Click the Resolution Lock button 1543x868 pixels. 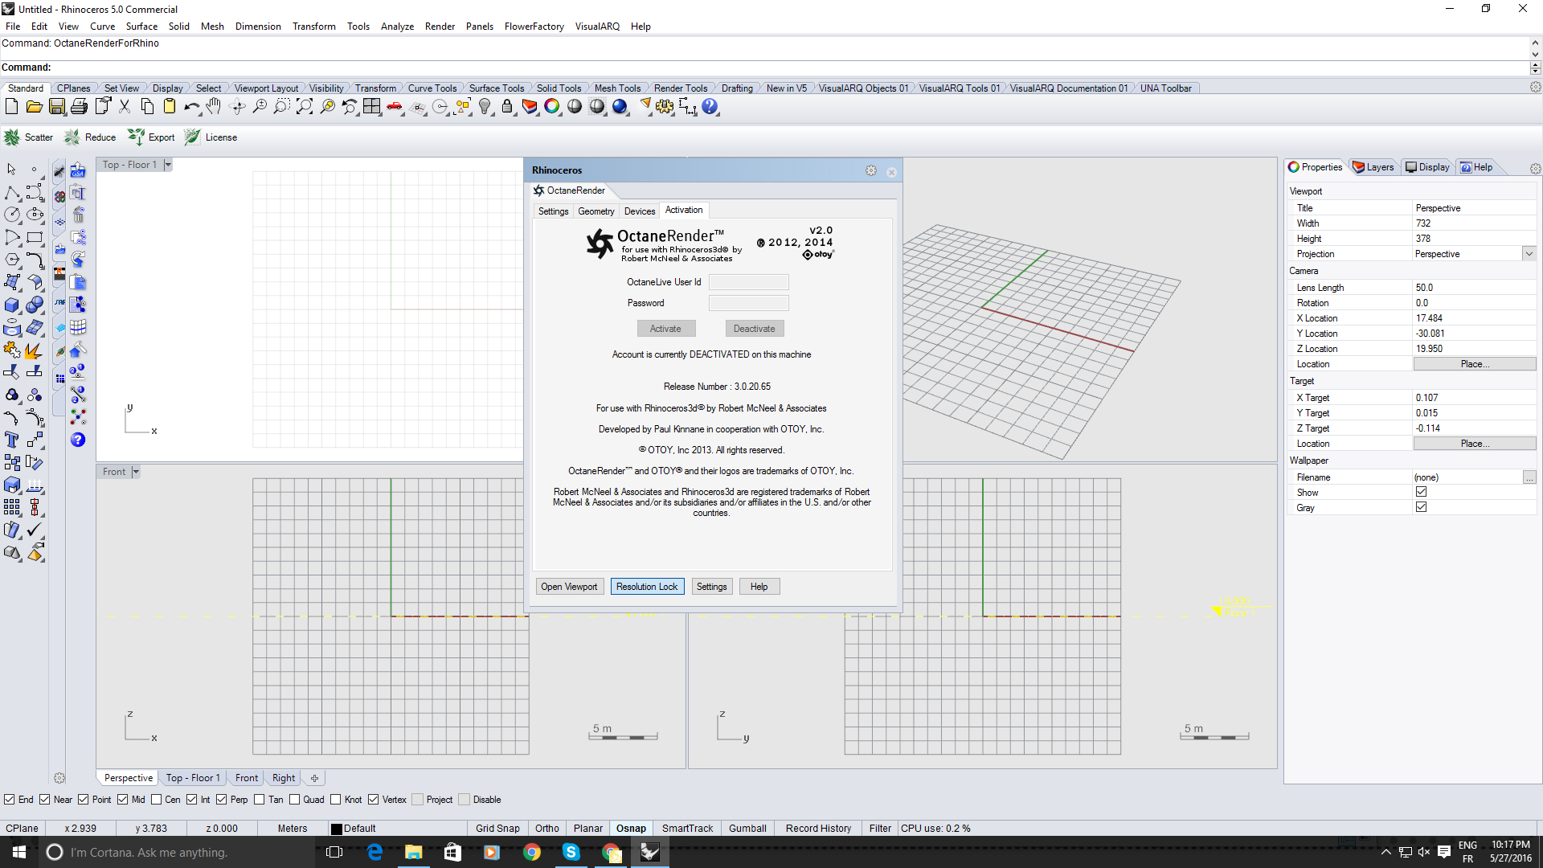[647, 587]
